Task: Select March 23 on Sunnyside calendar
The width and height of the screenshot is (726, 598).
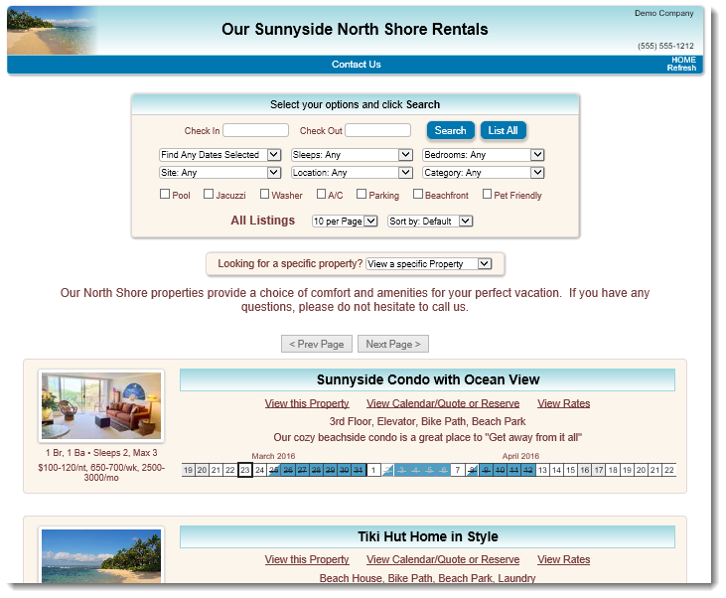Action: 245,470
